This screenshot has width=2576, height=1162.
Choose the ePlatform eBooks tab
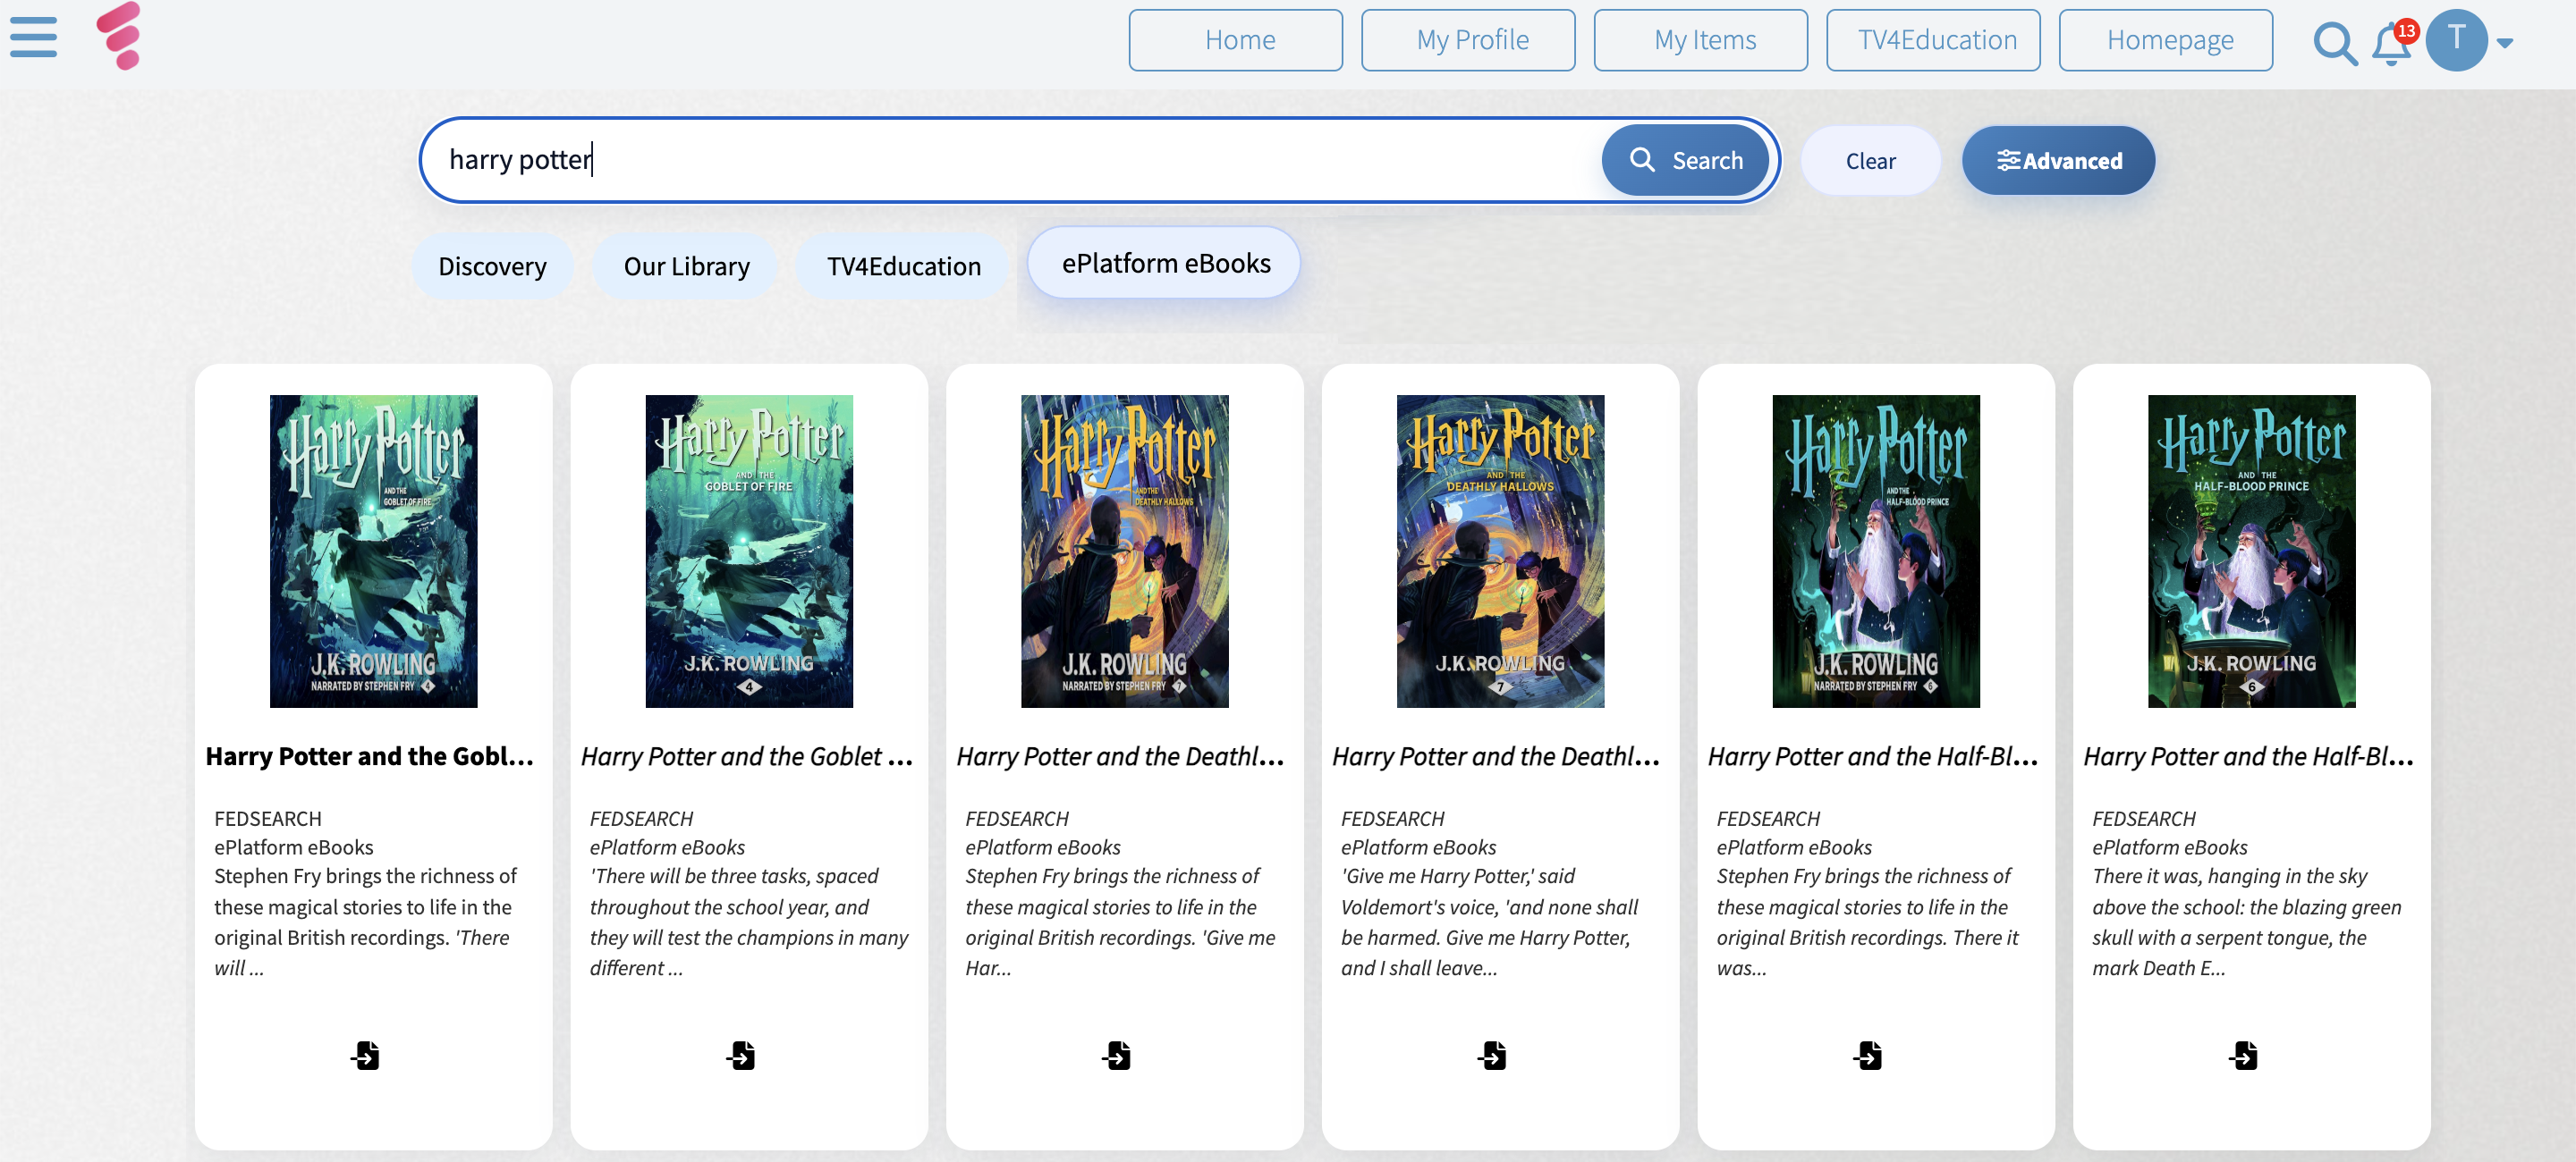click(1165, 264)
